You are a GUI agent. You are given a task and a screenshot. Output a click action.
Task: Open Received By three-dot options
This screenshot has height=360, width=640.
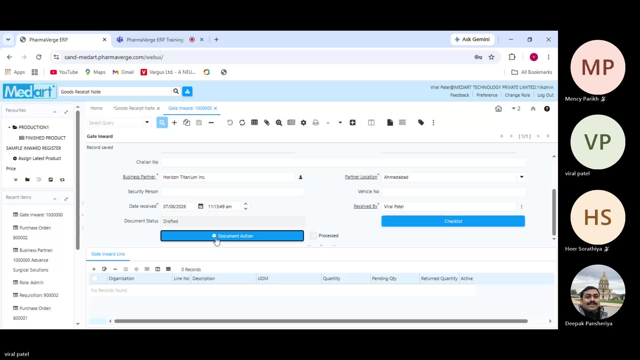pyautogui.click(x=522, y=207)
